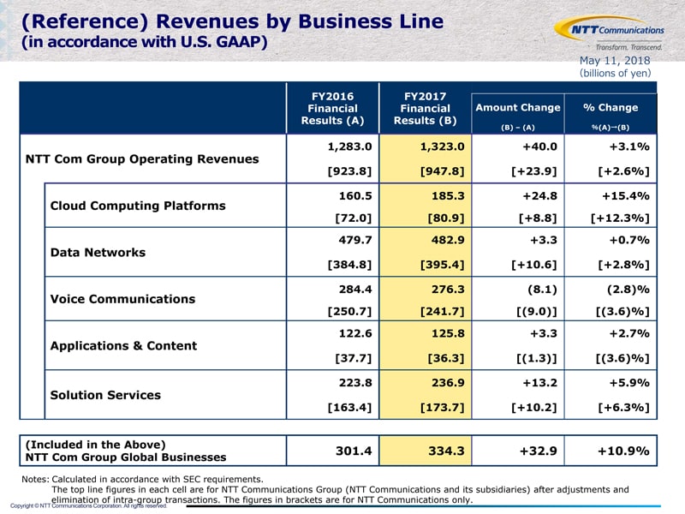Click the Notes text about SEC requirements

pyautogui.click(x=142, y=479)
